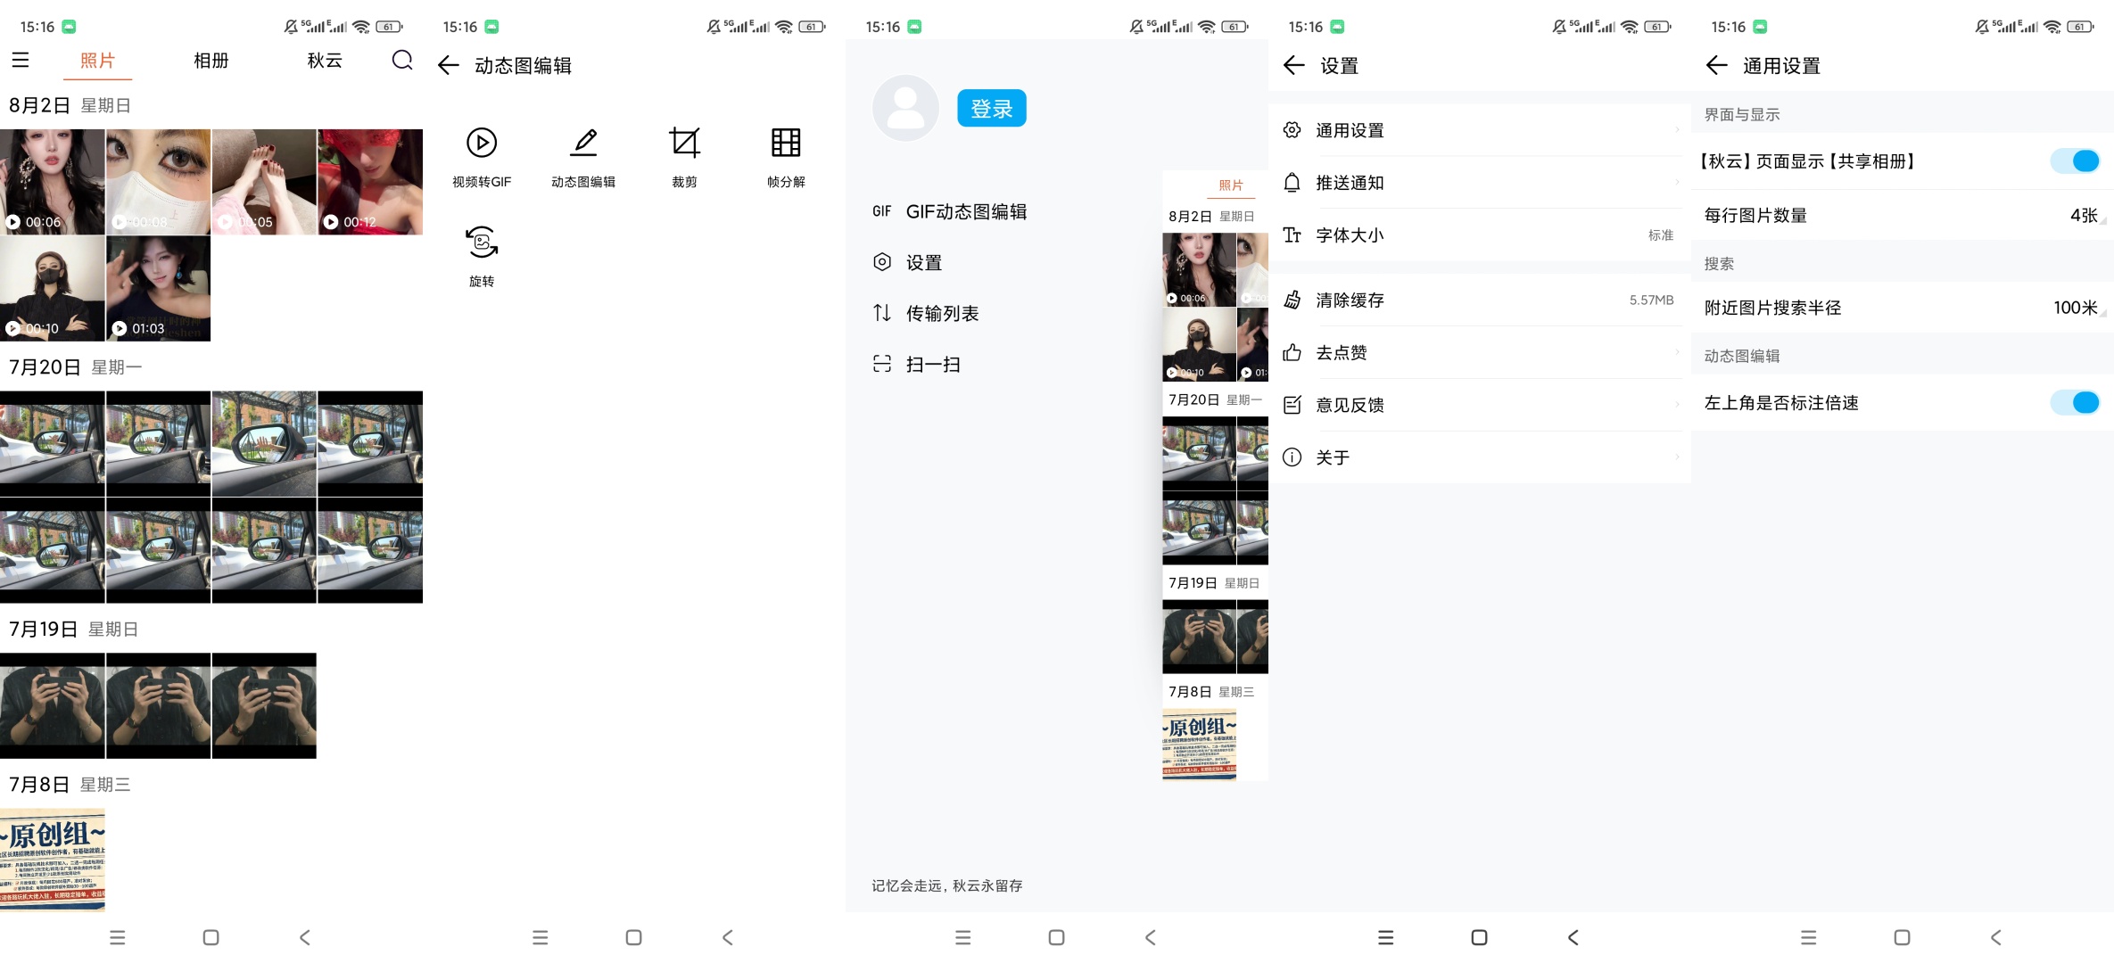Select the 旋转 rotate tool
Viewport: 2114px width, 963px height.
tap(482, 257)
